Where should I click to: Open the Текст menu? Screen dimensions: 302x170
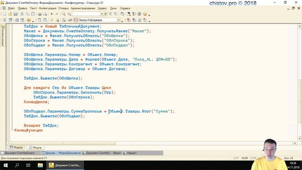tap(34, 8)
